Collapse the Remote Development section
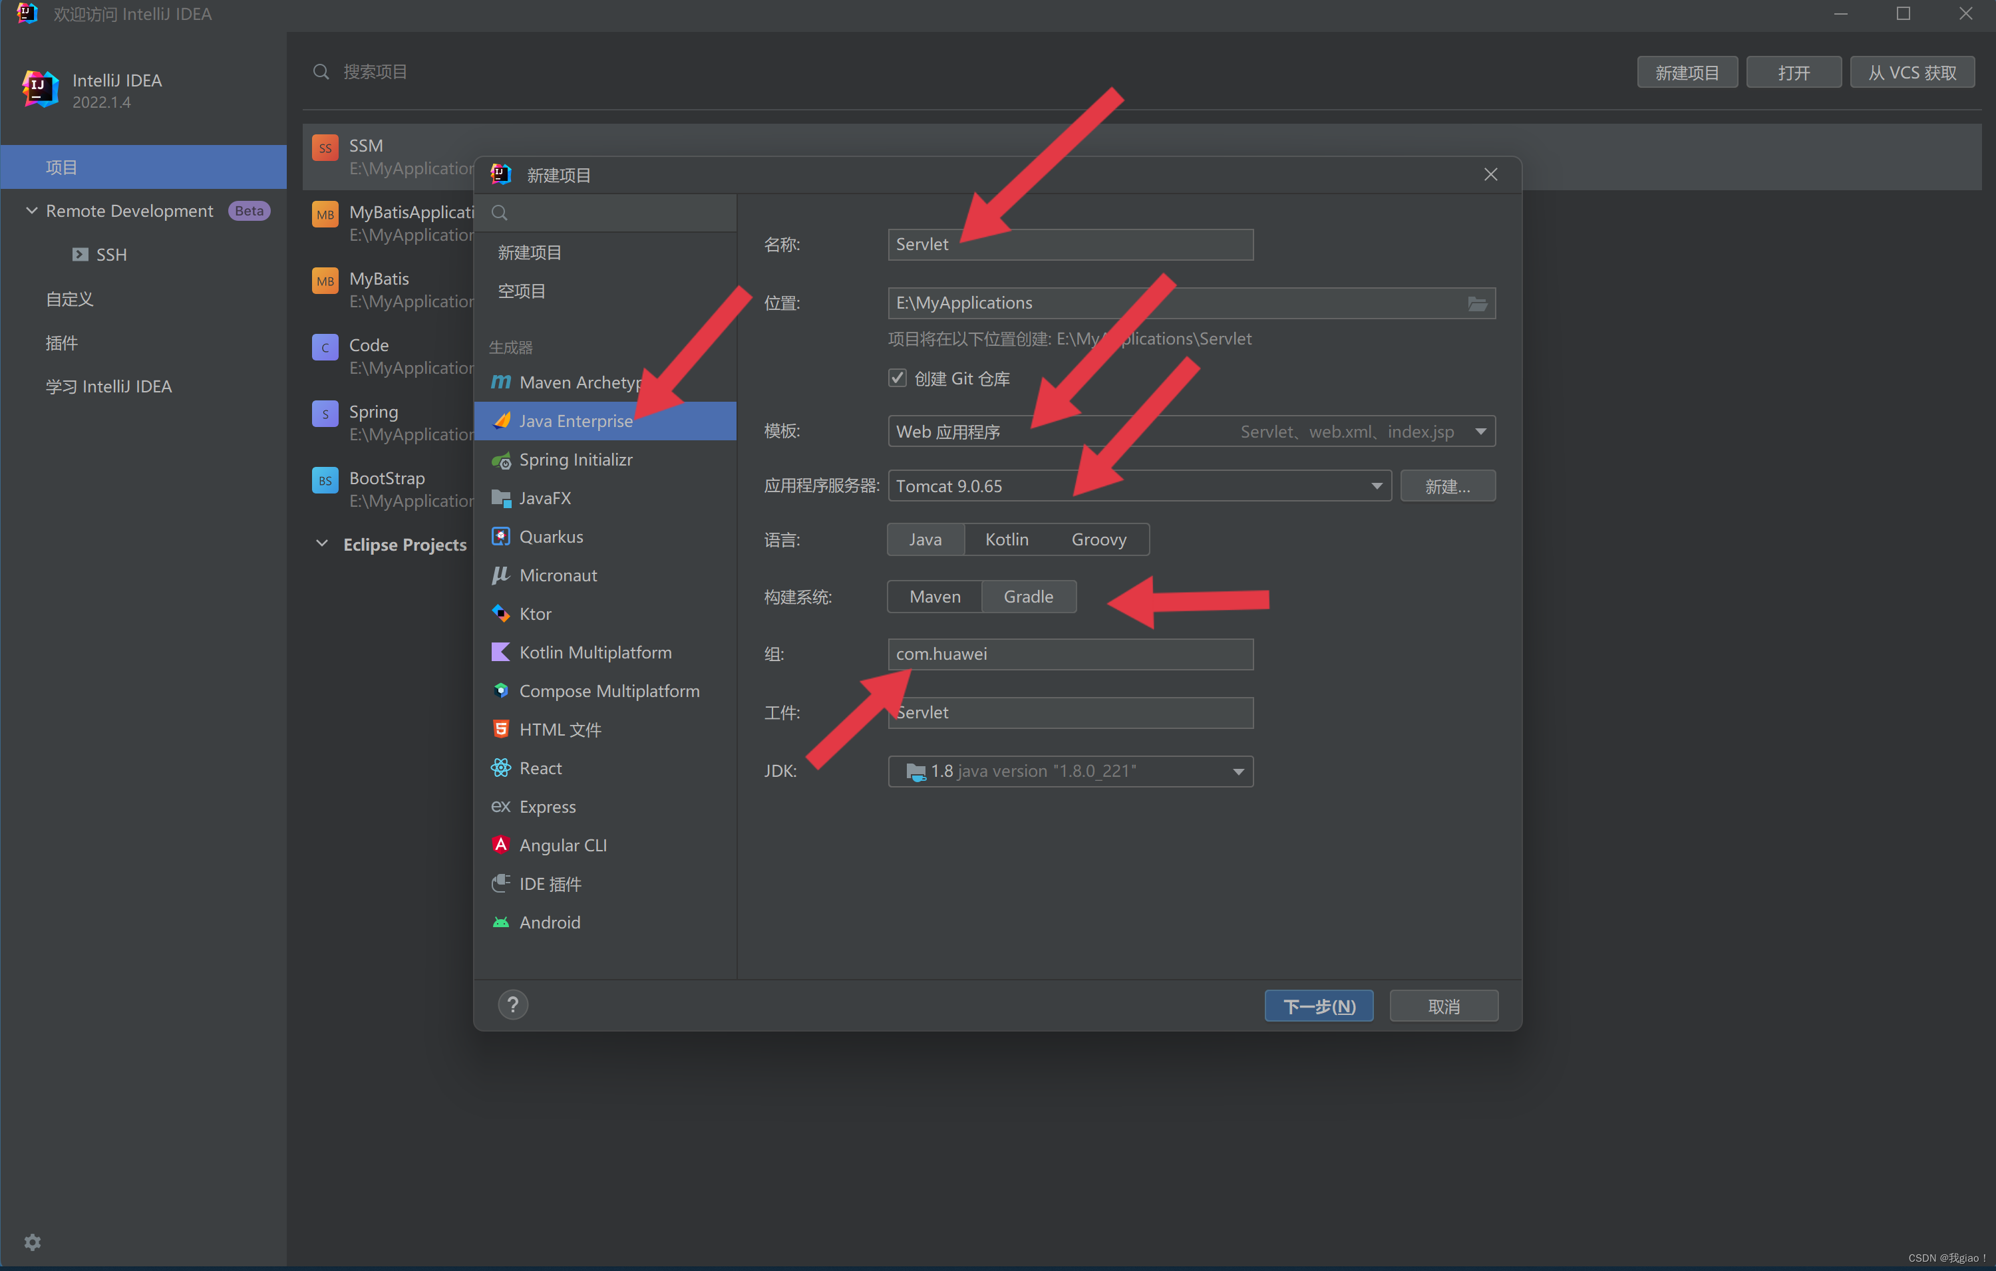This screenshot has height=1271, width=1996. tap(33, 212)
